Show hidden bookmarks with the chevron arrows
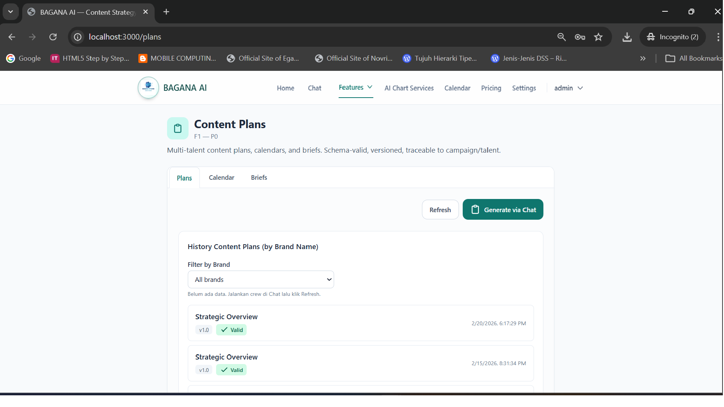Viewport: 724px width, 407px height. [x=643, y=58]
